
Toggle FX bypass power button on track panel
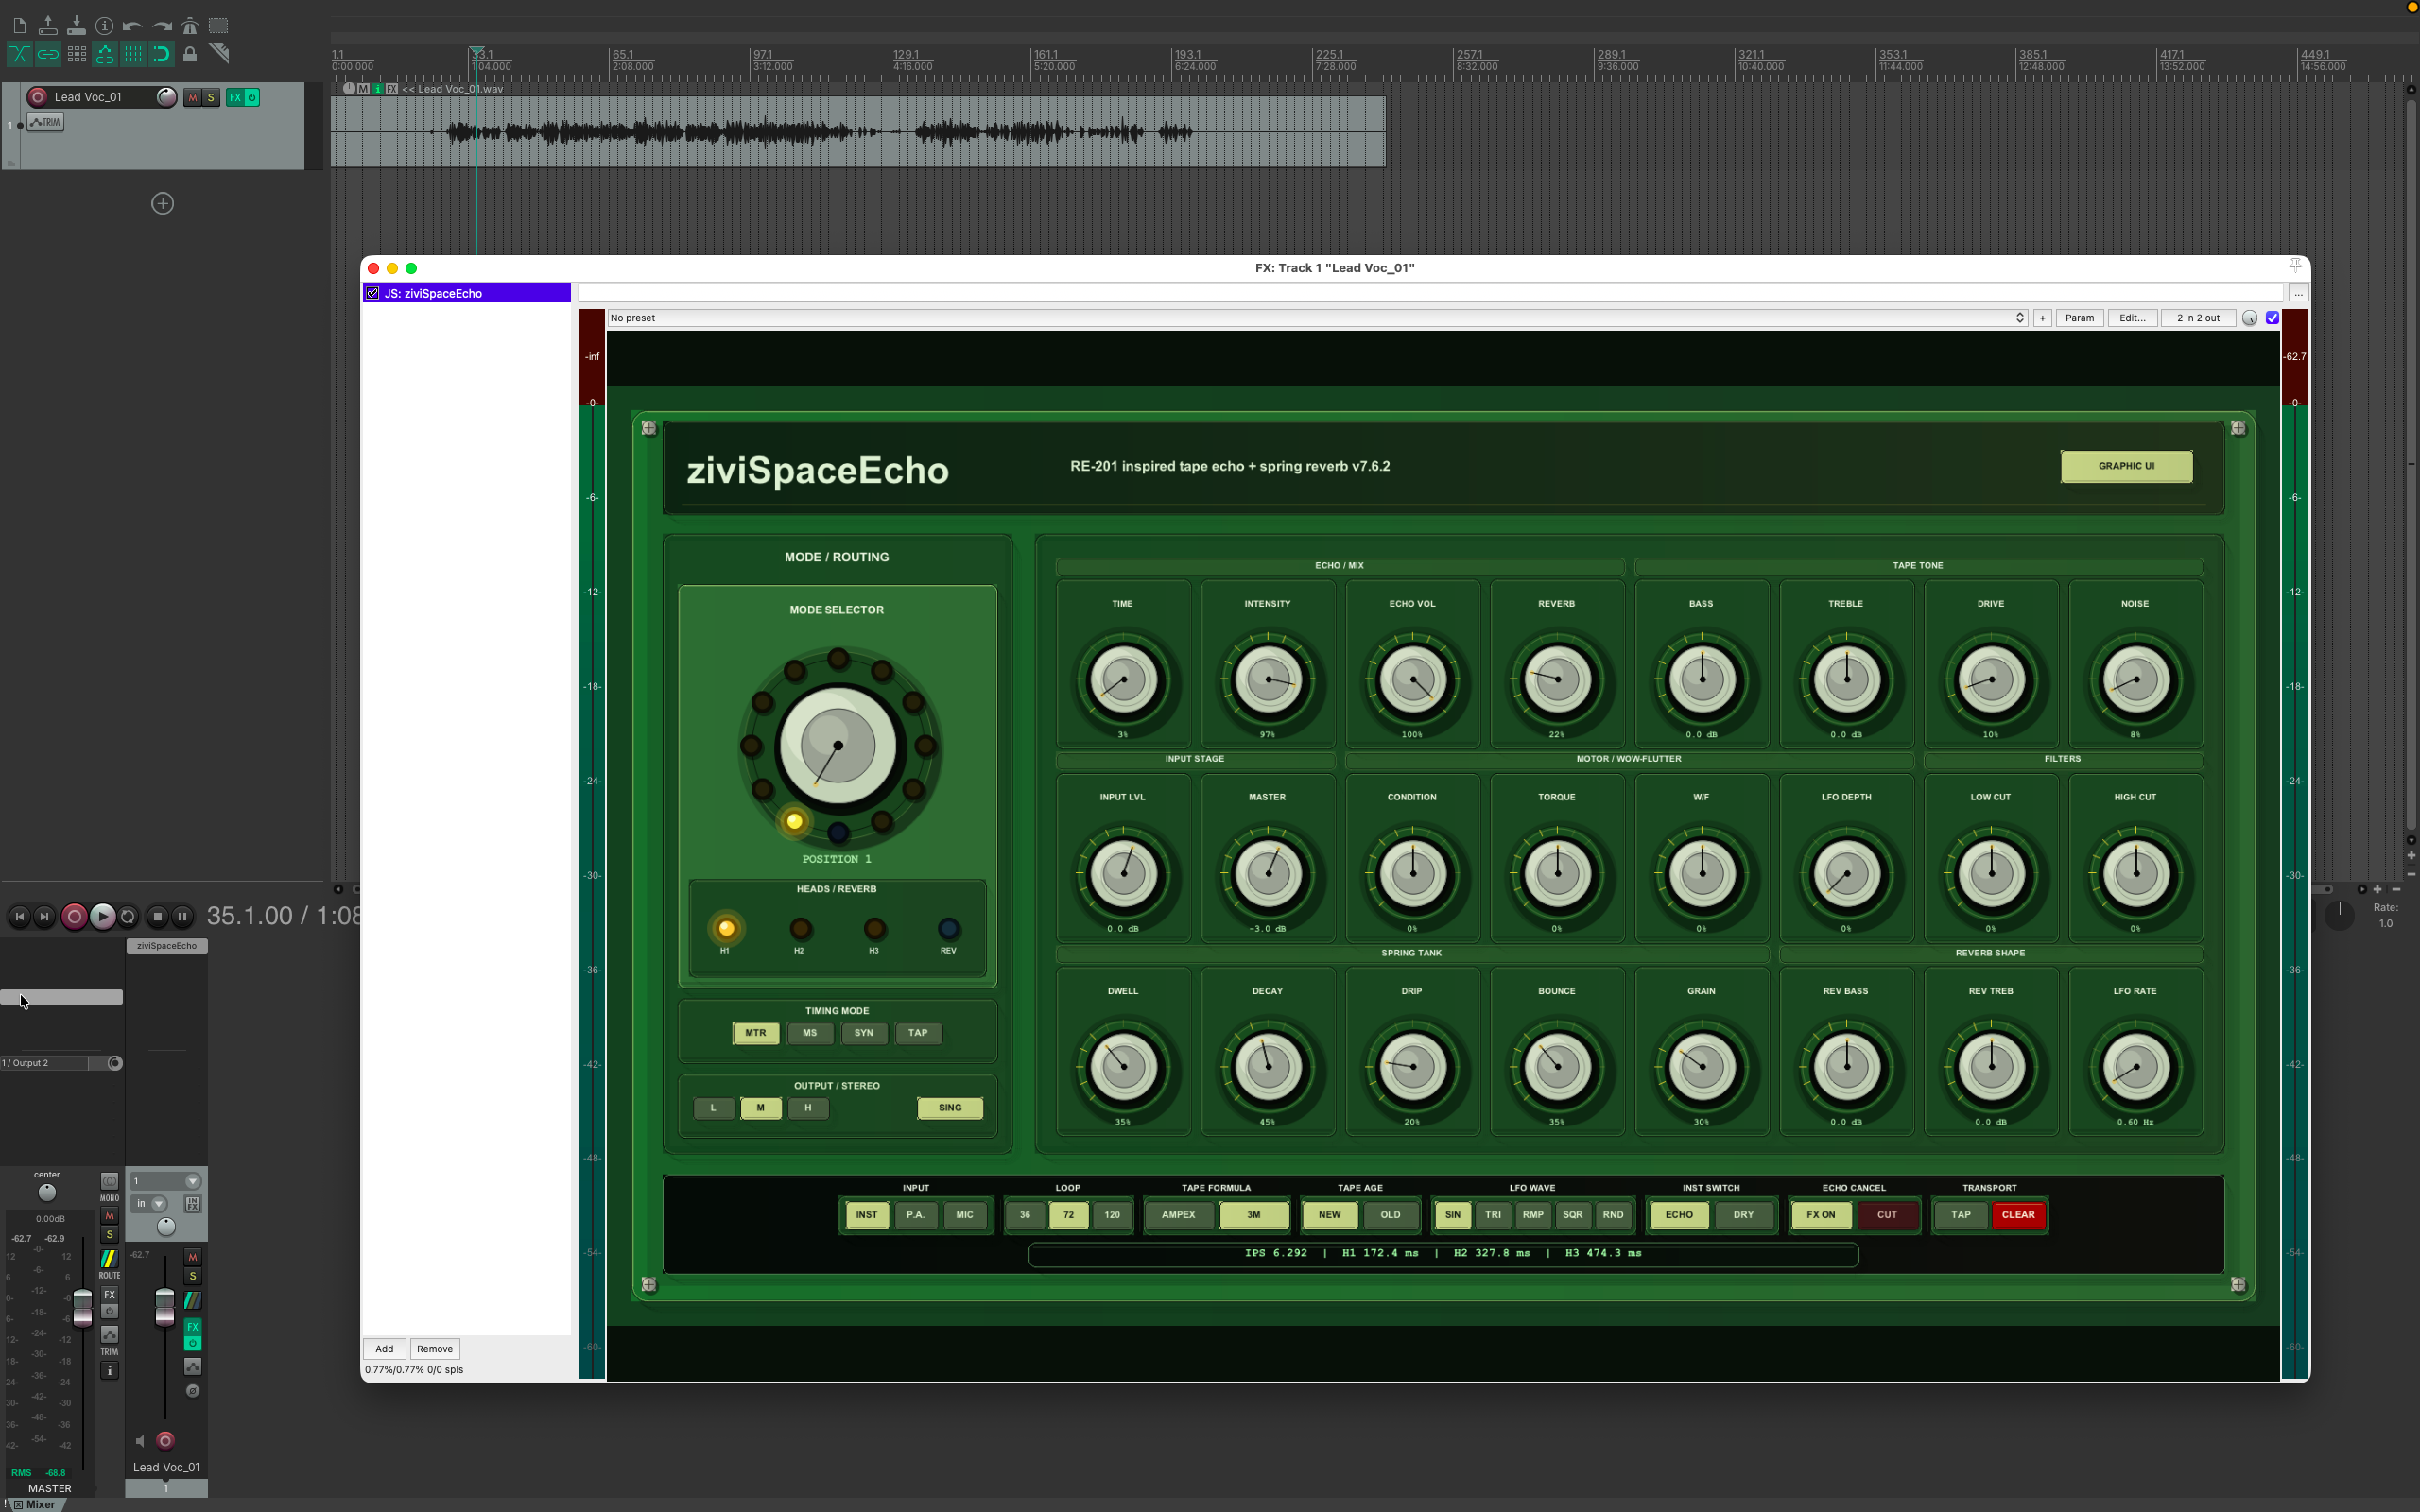(252, 97)
